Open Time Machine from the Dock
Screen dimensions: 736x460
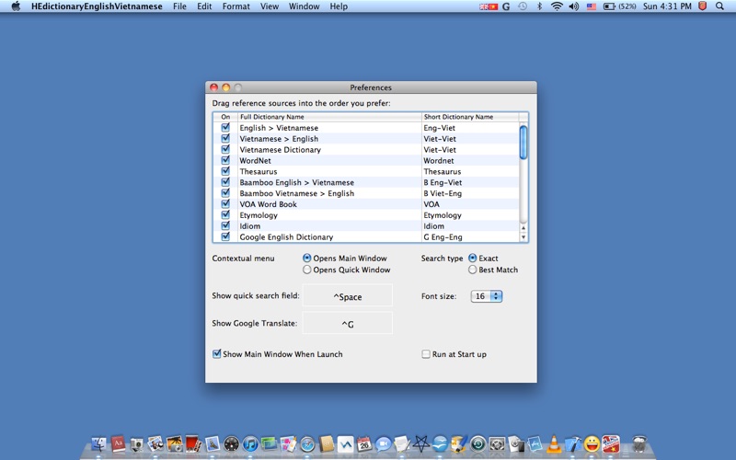point(478,443)
